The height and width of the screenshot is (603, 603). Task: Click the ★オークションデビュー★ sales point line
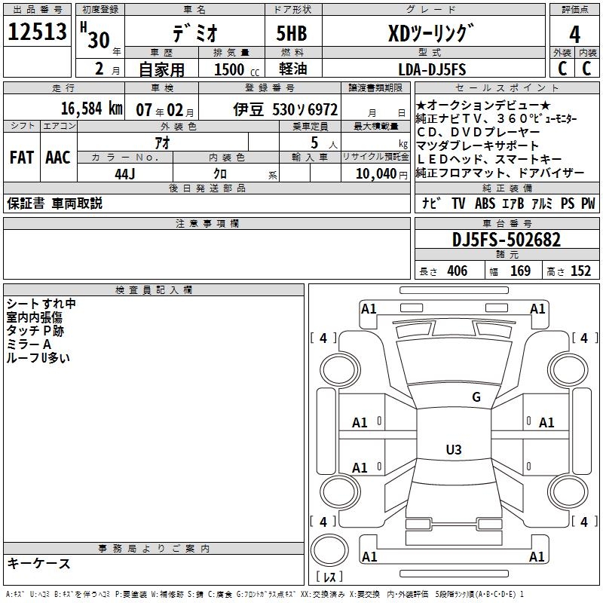(483, 105)
